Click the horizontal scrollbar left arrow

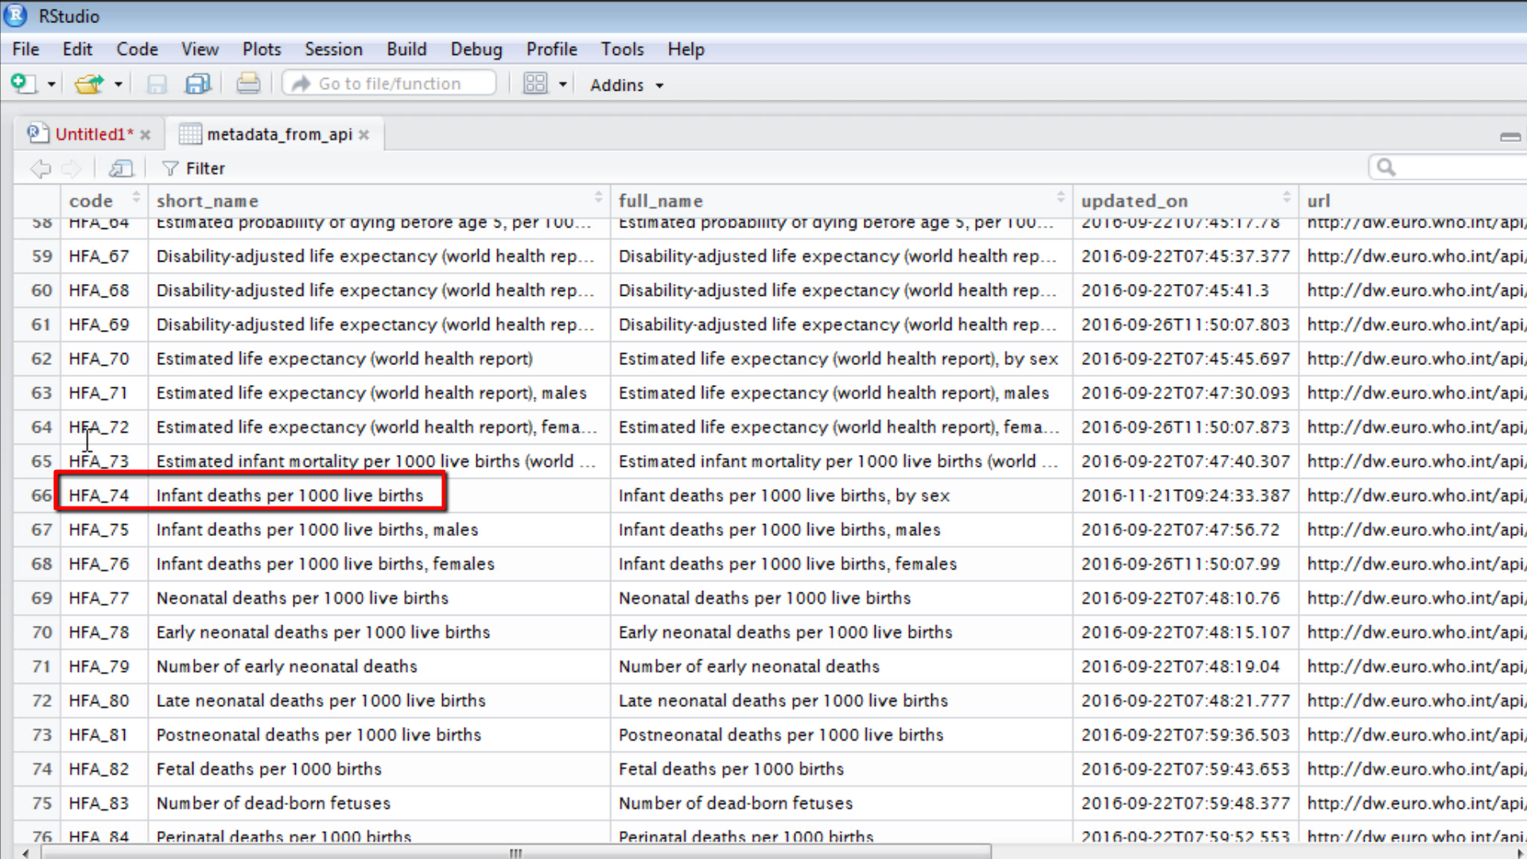[25, 853]
